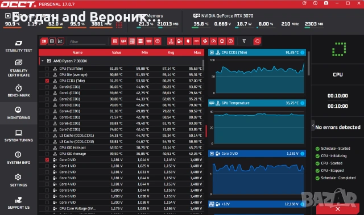Viewport: 364px width, 215px height.
Task: Click the Filter text input
Action: point(88,42)
